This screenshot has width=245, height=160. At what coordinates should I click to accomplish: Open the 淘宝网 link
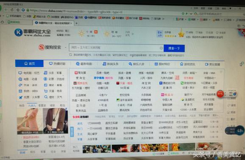pyautogui.click(x=146, y=83)
